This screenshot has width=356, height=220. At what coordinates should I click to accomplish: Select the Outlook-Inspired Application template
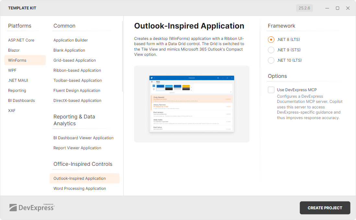[x=85, y=178]
